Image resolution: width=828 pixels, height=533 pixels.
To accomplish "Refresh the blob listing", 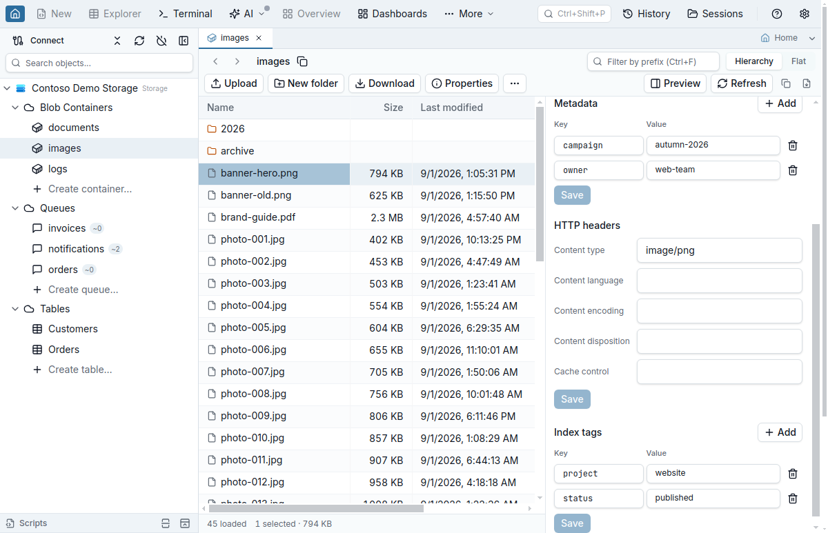I will [x=742, y=83].
